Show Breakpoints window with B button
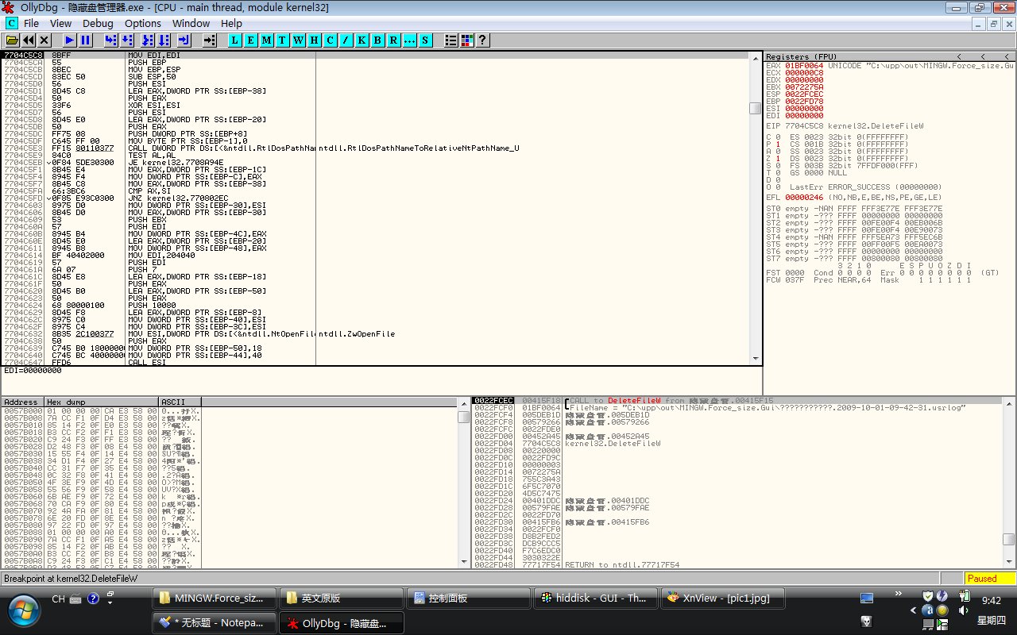Image resolution: width=1017 pixels, height=635 pixels. (x=377, y=40)
